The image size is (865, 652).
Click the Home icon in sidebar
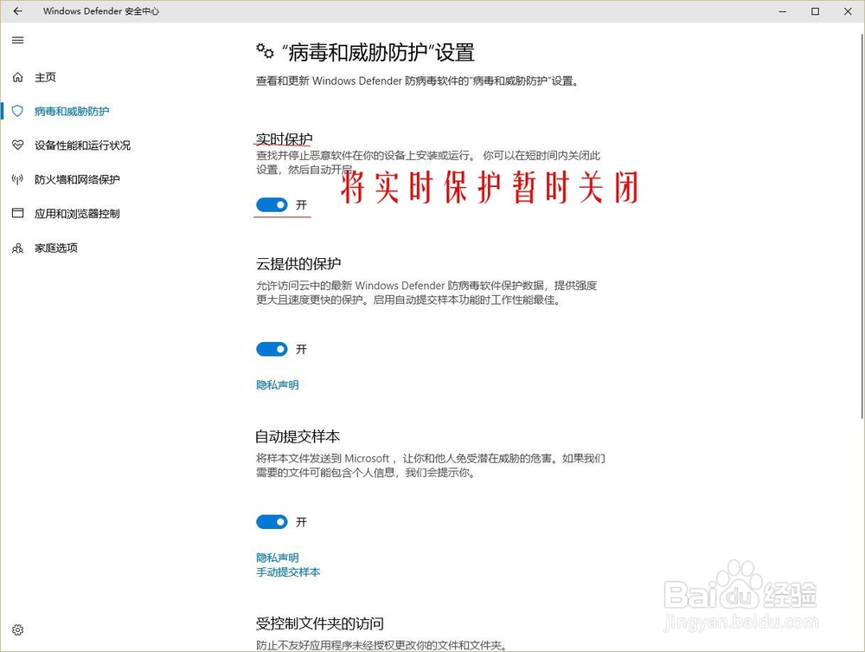coord(17,77)
